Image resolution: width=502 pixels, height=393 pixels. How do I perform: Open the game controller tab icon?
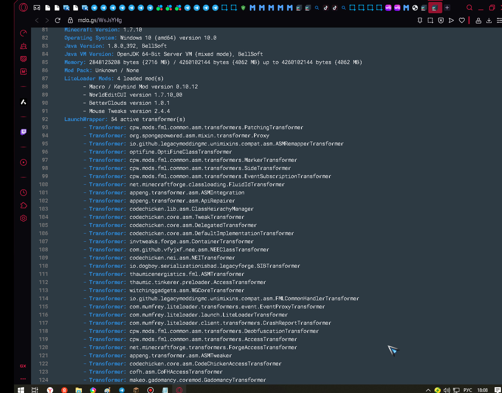click(x=37, y=7)
